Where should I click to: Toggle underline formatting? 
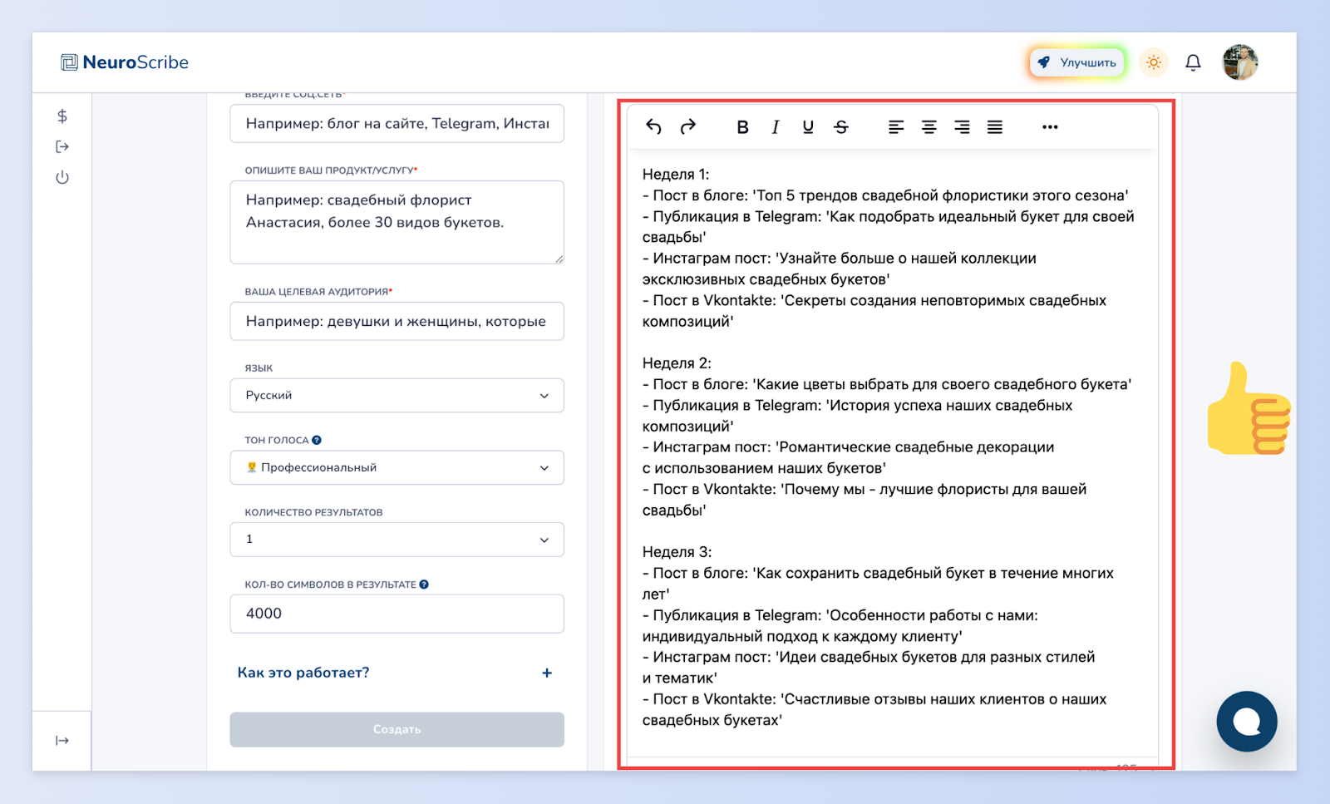(x=808, y=127)
